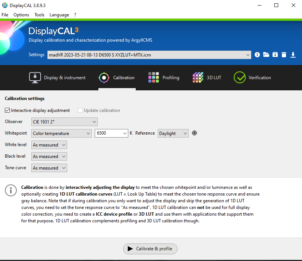Open the White level As measured dropdown
The width and height of the screenshot is (302, 261).
pyautogui.click(x=49, y=145)
